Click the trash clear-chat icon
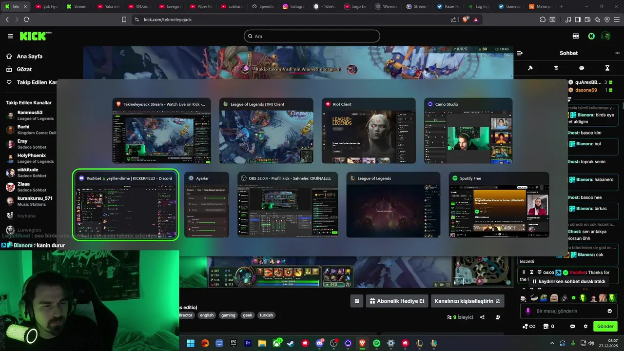The height and width of the screenshot is (351, 624). (x=556, y=68)
